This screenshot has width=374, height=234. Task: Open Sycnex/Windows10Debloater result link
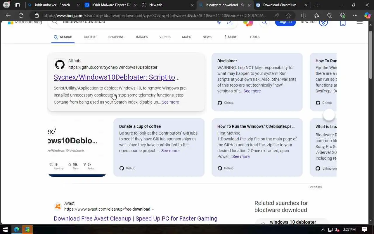pos(117,77)
